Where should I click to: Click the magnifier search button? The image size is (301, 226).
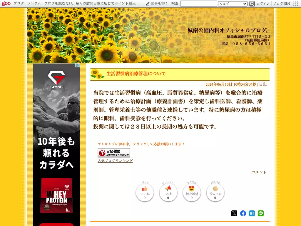(252, 4)
